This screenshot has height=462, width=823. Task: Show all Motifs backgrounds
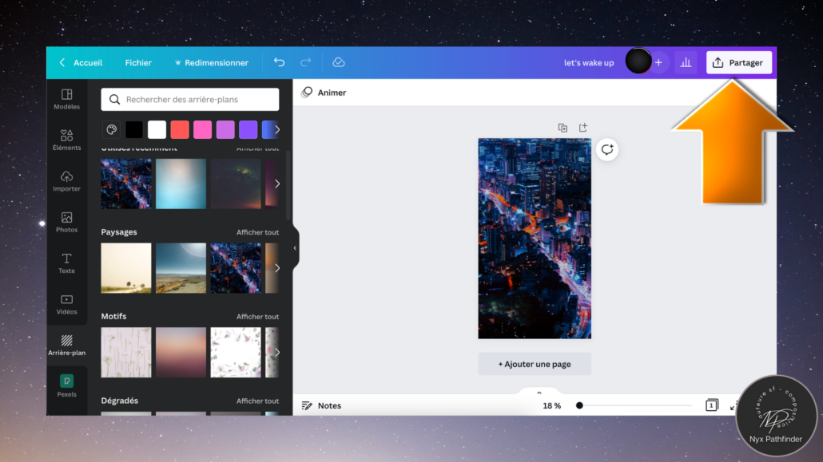click(257, 316)
